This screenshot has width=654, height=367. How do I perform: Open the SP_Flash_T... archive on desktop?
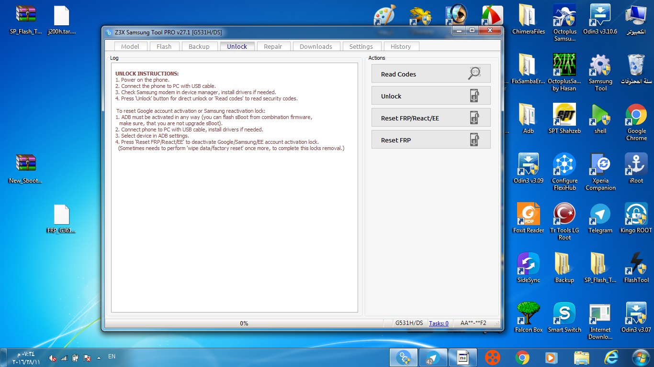26,20
